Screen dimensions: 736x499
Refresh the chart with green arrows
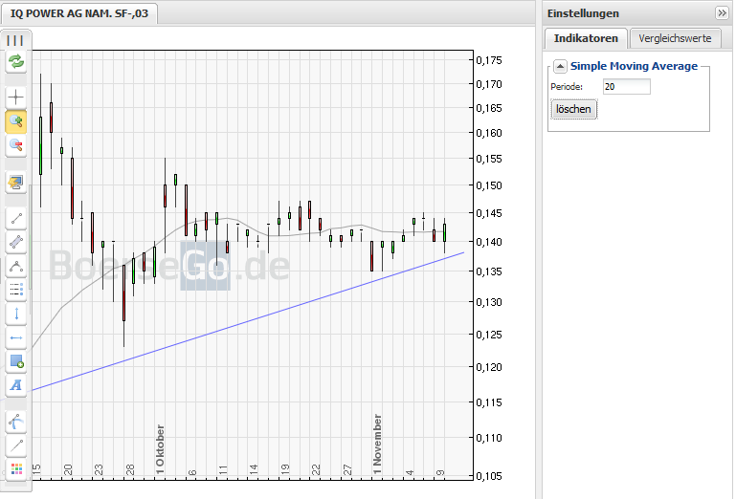tap(16, 61)
